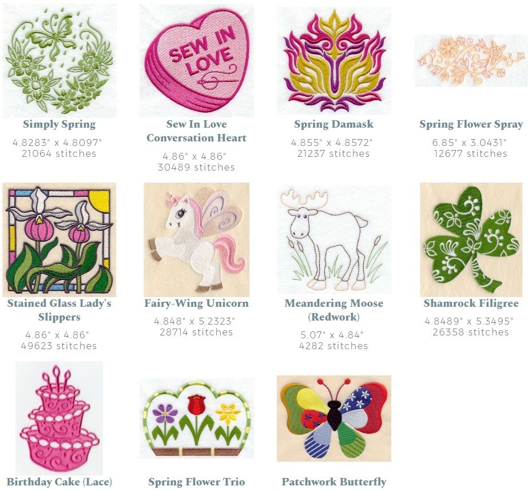Open the Simply Spring design thumbnail
528x490 pixels.
pos(59,61)
